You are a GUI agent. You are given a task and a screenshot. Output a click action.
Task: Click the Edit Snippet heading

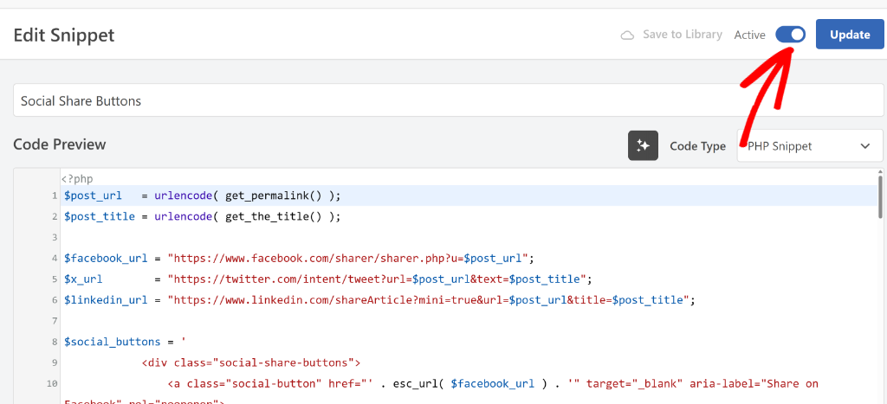point(64,35)
